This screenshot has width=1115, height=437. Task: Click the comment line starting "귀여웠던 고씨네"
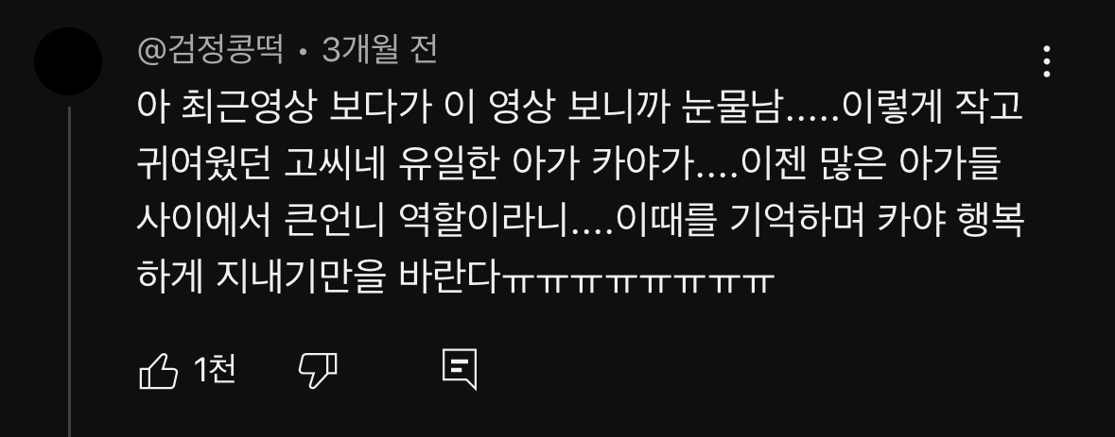coord(569,164)
